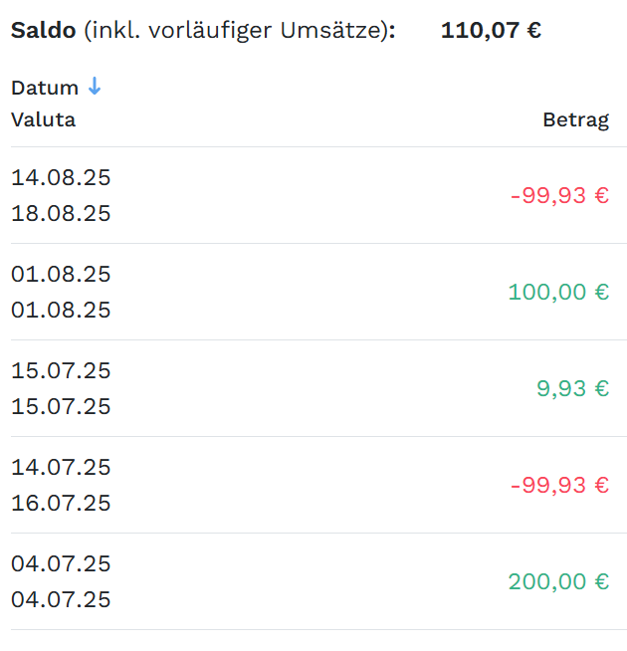Click the Betrag column header

(576, 120)
